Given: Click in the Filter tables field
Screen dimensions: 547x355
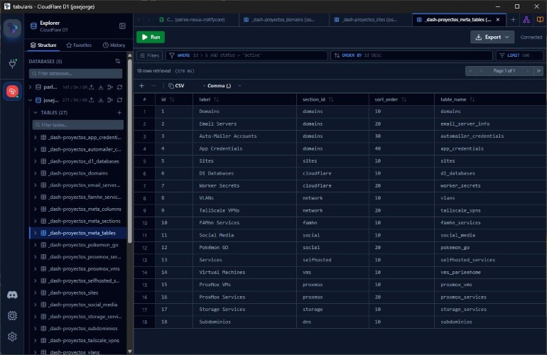Looking at the screenshot, I should tap(78, 125).
